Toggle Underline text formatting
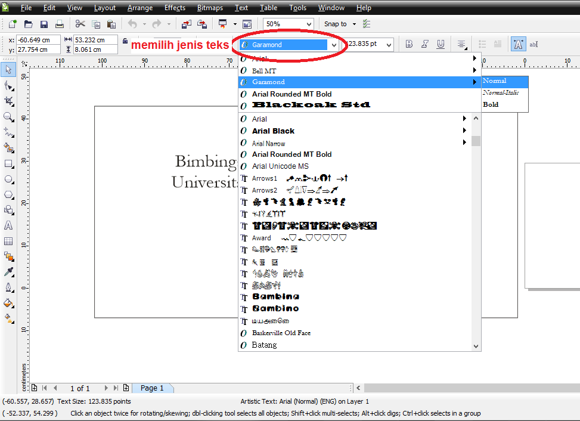580x421 pixels. [441, 44]
